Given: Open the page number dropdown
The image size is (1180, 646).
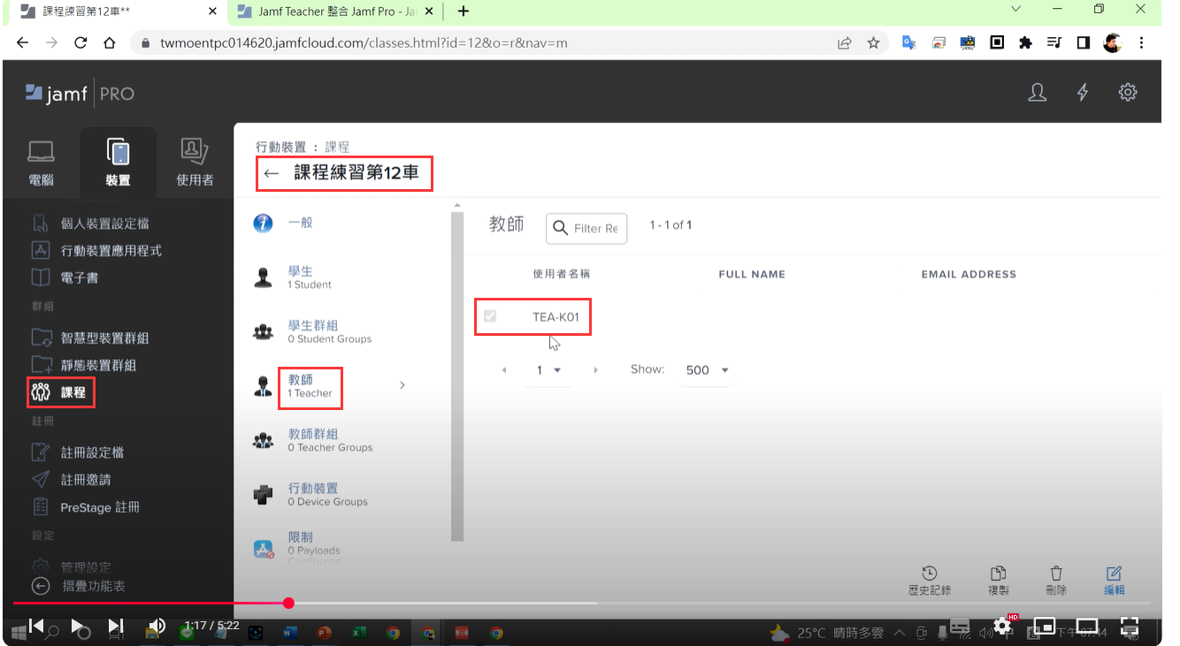Looking at the screenshot, I should [548, 370].
